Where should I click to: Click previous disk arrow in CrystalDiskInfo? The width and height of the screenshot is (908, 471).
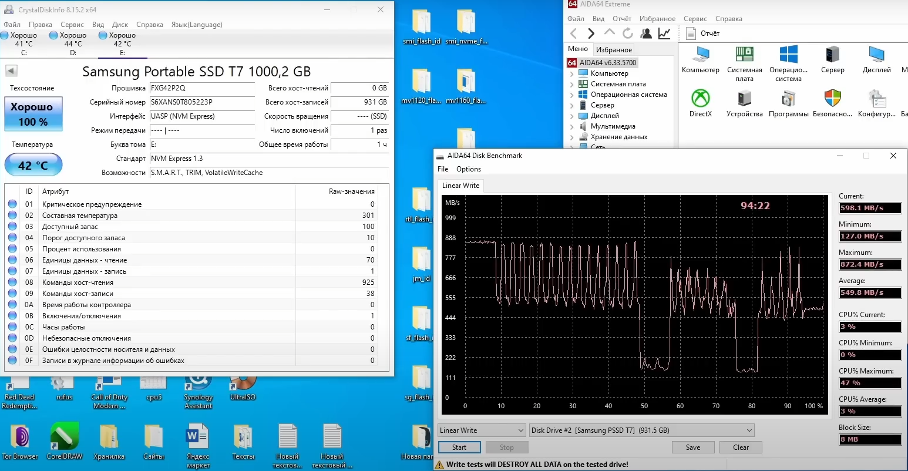11,71
